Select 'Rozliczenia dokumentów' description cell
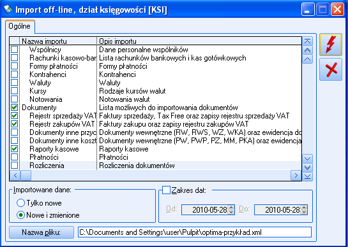 coord(199,166)
